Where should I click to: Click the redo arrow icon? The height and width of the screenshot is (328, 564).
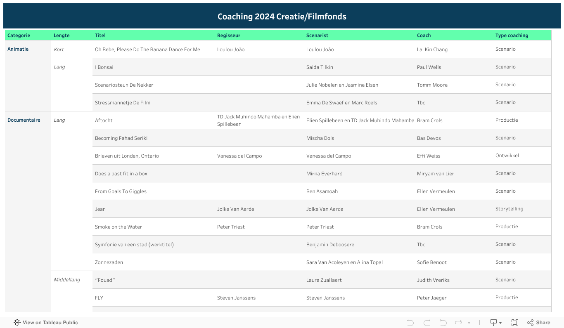[x=427, y=323]
